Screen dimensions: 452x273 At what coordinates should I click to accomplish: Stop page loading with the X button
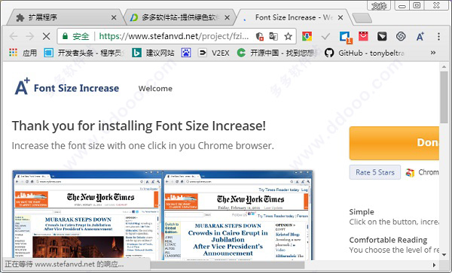[x=46, y=36]
